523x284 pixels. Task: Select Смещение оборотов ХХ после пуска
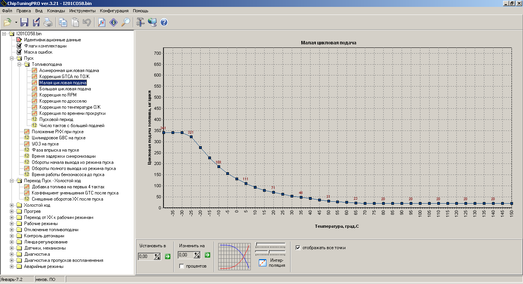point(67,199)
